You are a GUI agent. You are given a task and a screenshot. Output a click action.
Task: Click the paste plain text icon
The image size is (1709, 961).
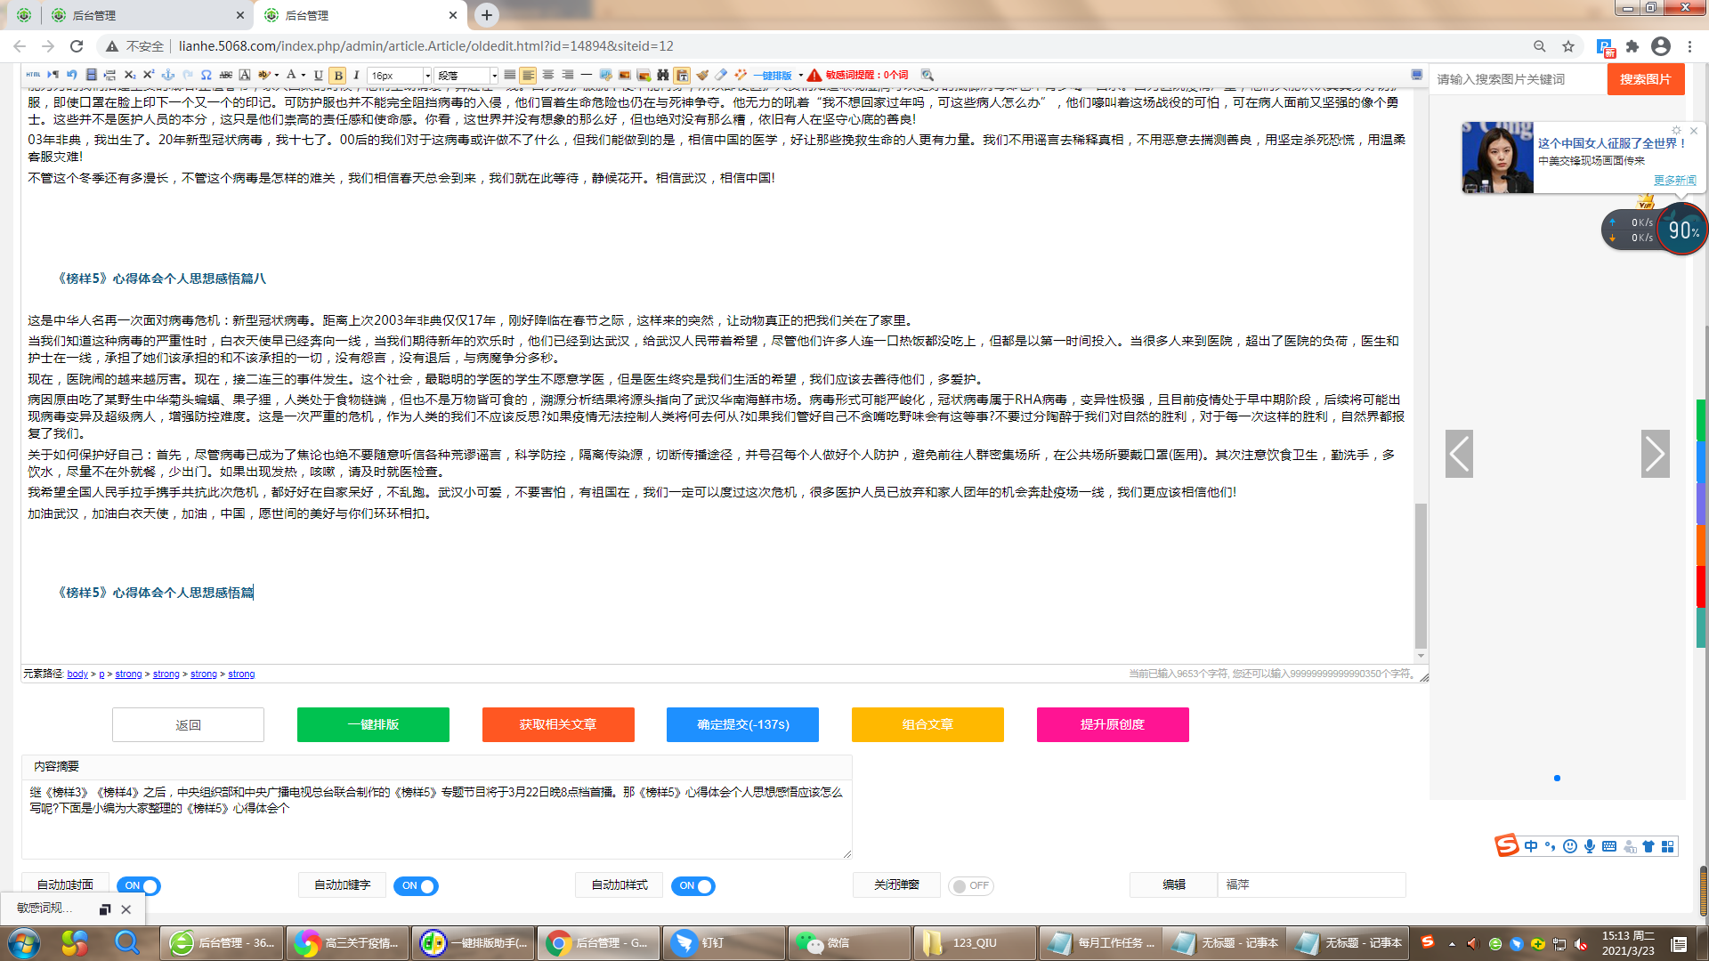[x=682, y=75]
